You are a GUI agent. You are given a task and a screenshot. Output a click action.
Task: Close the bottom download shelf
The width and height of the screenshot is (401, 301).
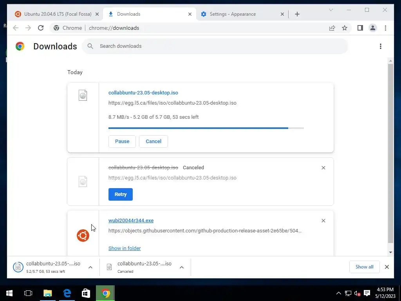pos(387,267)
